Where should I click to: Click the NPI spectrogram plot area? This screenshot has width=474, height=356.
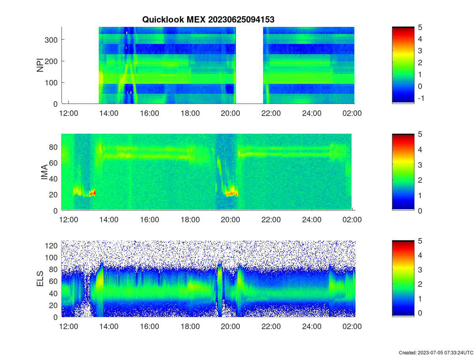[208, 65]
